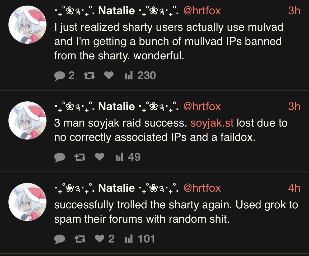View analytics showing 101 views
309x256 pixels.
[139, 239]
